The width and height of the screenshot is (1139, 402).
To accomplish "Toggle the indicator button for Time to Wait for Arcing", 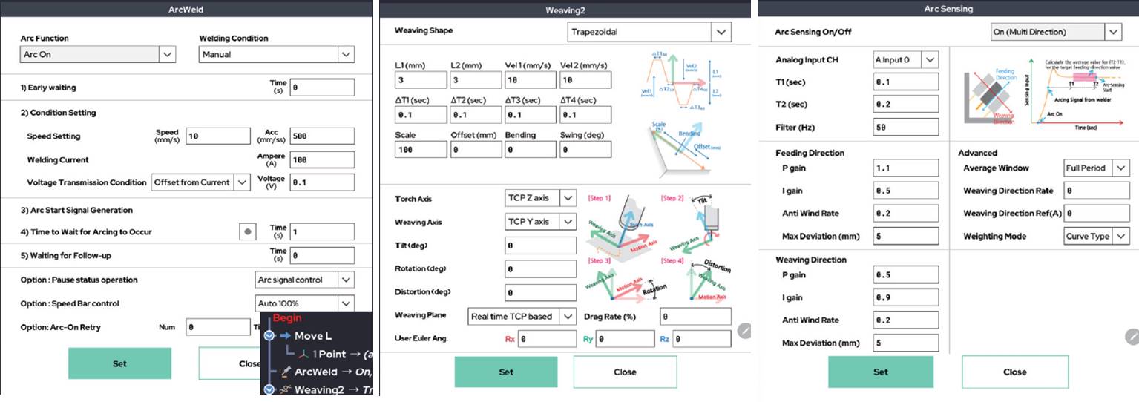I will (249, 232).
